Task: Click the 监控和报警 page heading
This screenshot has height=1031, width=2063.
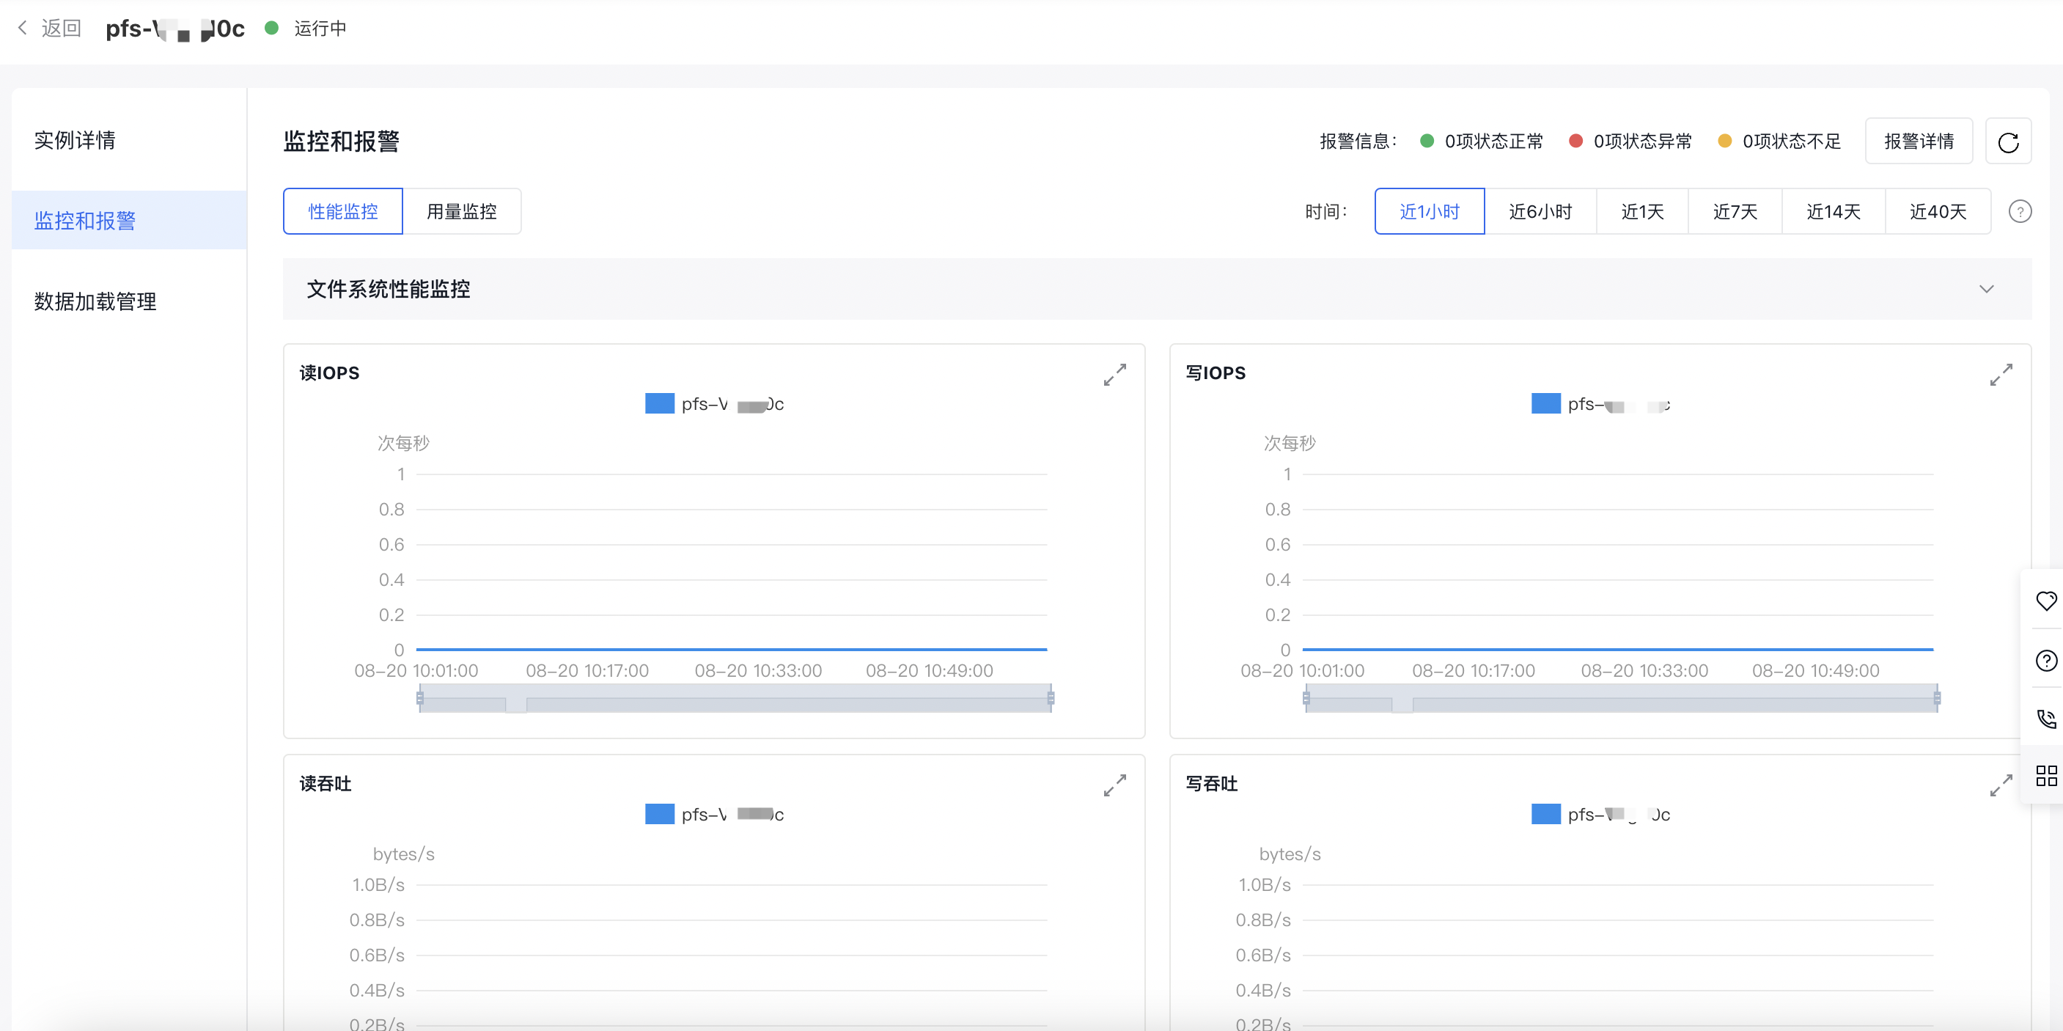Action: tap(341, 142)
